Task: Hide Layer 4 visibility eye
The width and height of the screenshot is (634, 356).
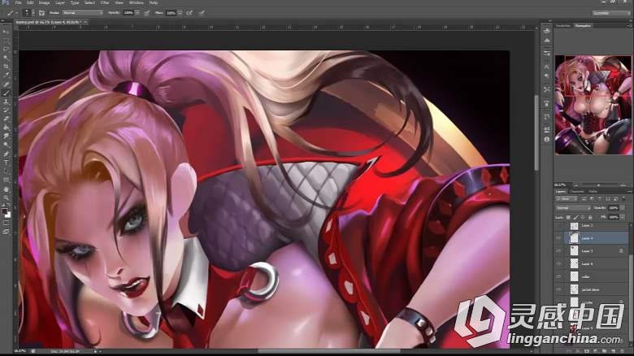Action: [x=558, y=238]
